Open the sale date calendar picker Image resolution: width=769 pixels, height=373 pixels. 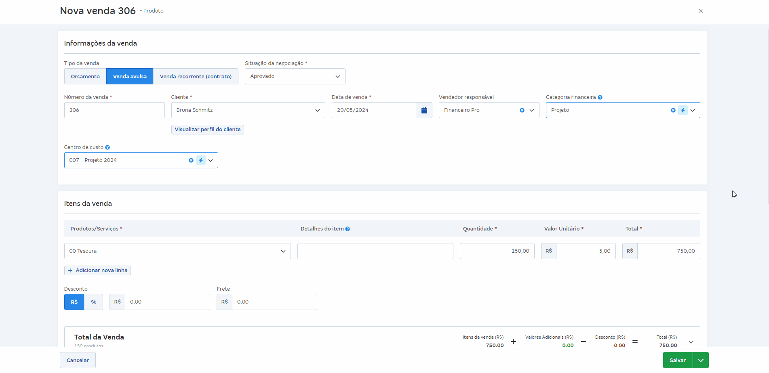424,110
